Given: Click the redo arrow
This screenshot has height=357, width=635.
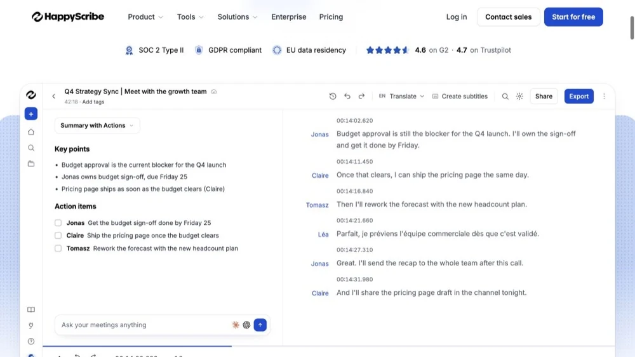Looking at the screenshot, I should [x=362, y=96].
